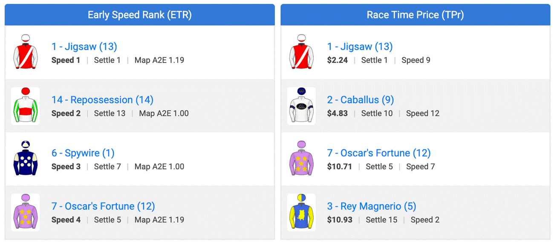This screenshot has width=554, height=245.
Task: Click the $4.83 price for Caballus
Action: (x=337, y=114)
